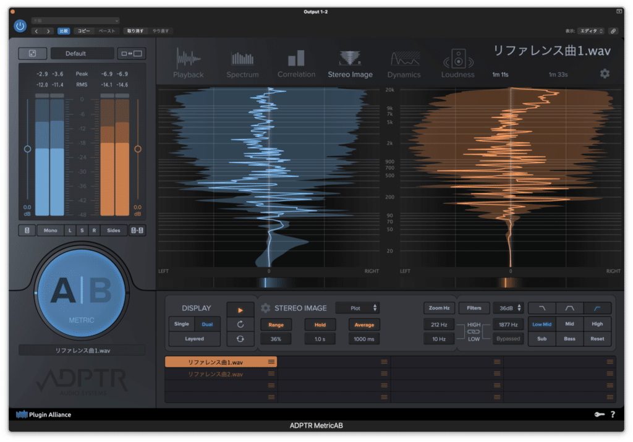Toggle the plugin power bypass button
Viewport: 633px width, 442px height.
[20, 26]
